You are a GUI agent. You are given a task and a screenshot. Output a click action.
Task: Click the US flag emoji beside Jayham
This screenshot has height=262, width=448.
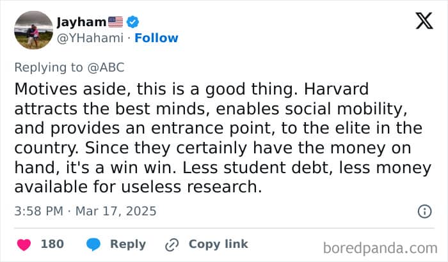116,22
